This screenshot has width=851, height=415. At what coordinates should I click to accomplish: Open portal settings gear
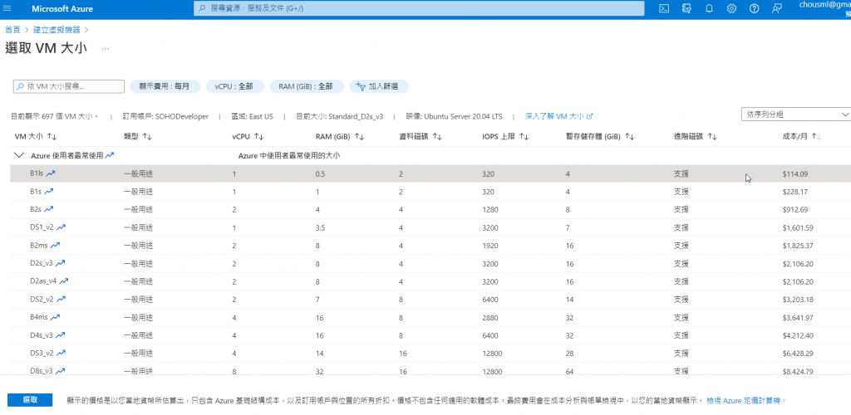pos(731,8)
